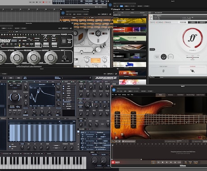This screenshot has height=171, width=207.
Task: Select the Library 2 banner in Kontakt
Action: tap(130, 56)
